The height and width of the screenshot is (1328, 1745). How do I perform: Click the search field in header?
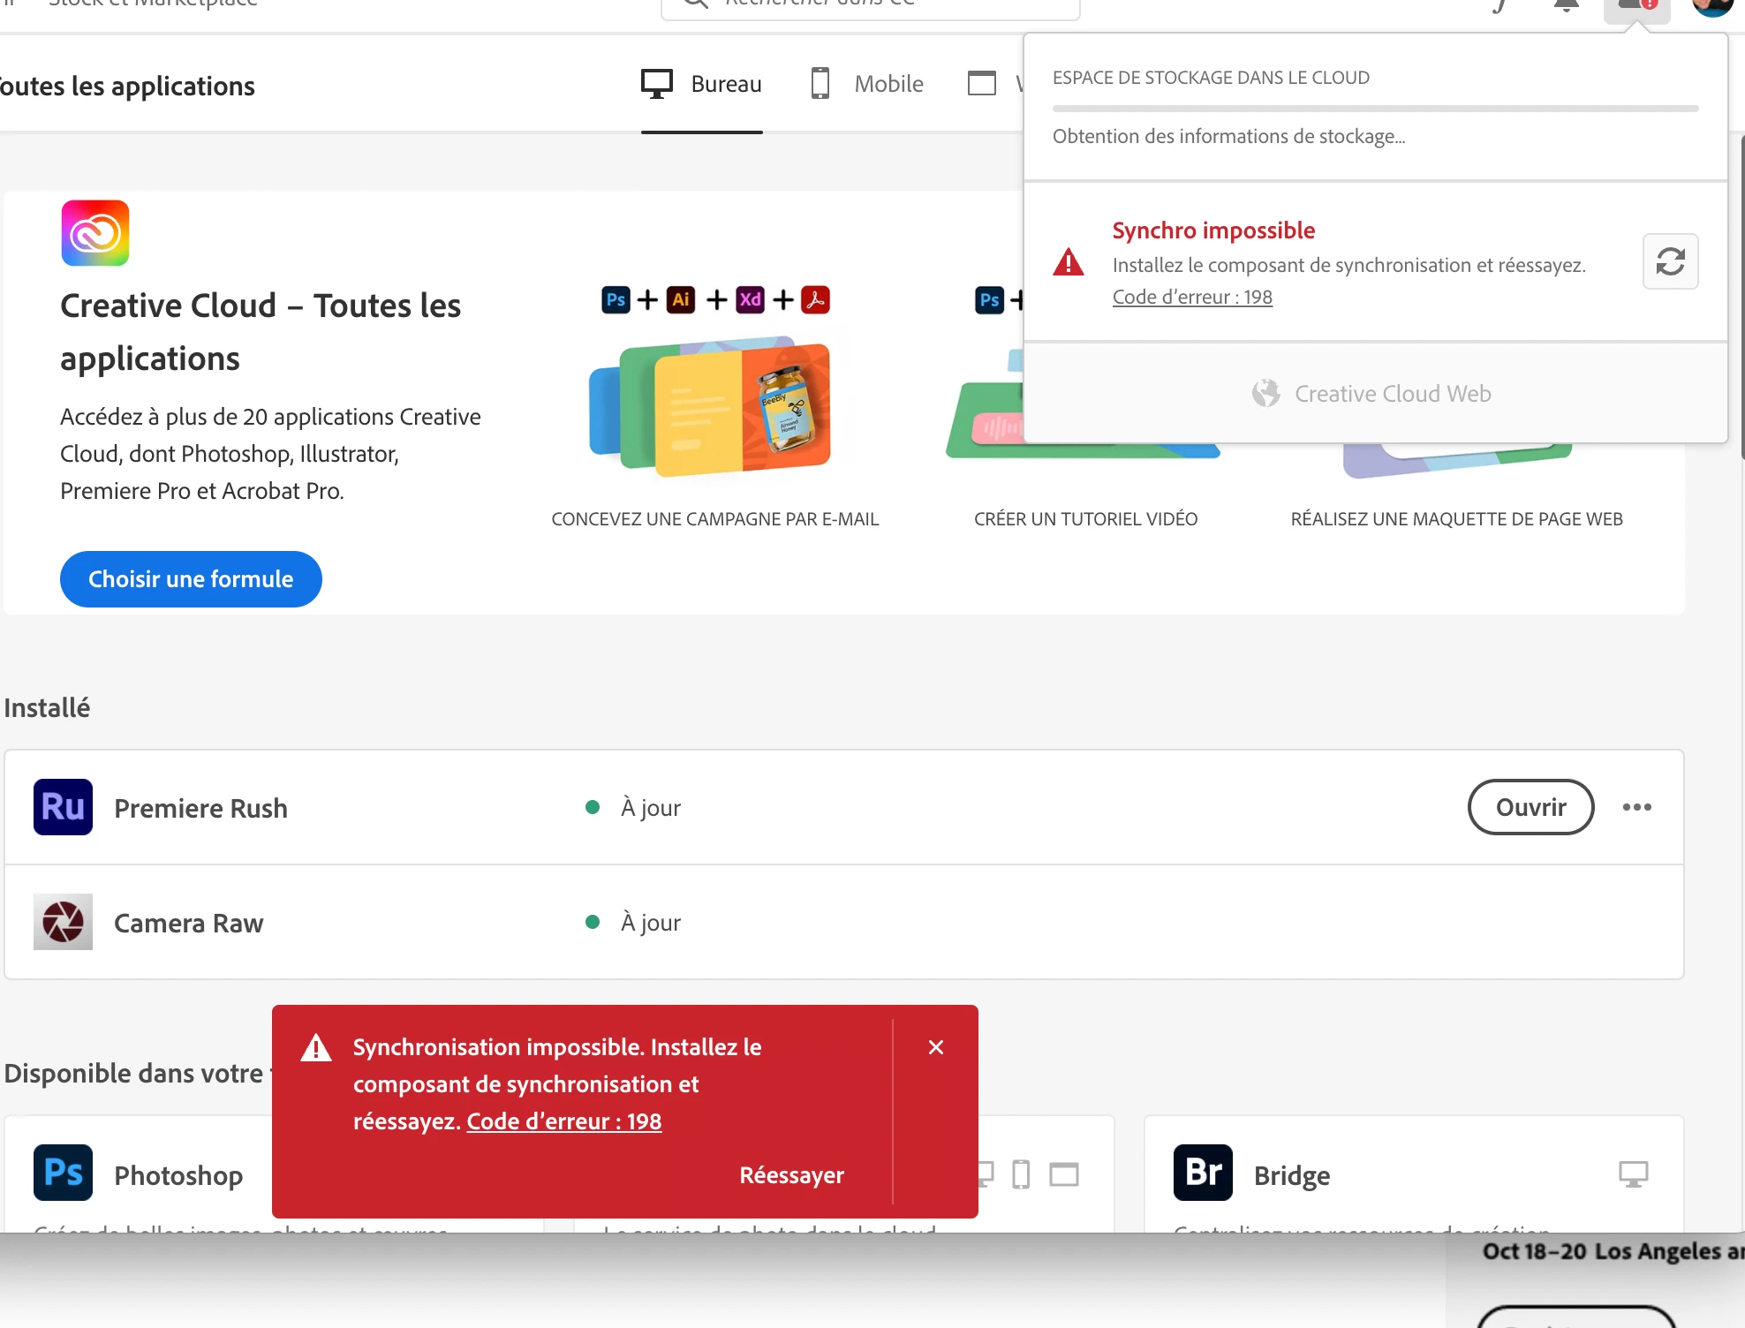click(x=870, y=5)
